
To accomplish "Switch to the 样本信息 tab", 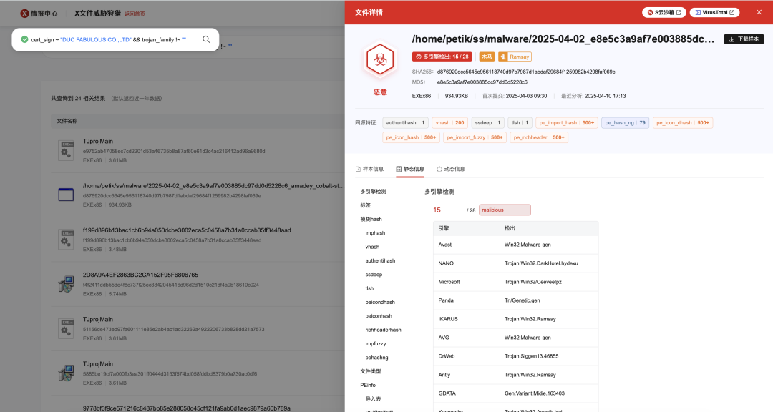I will (x=369, y=169).
